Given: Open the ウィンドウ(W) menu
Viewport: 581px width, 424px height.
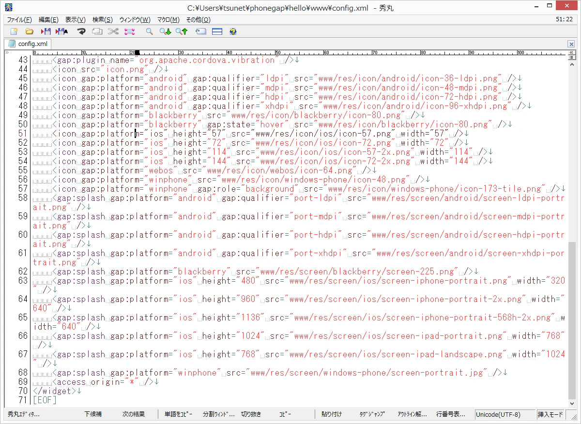Looking at the screenshot, I should (135, 20).
